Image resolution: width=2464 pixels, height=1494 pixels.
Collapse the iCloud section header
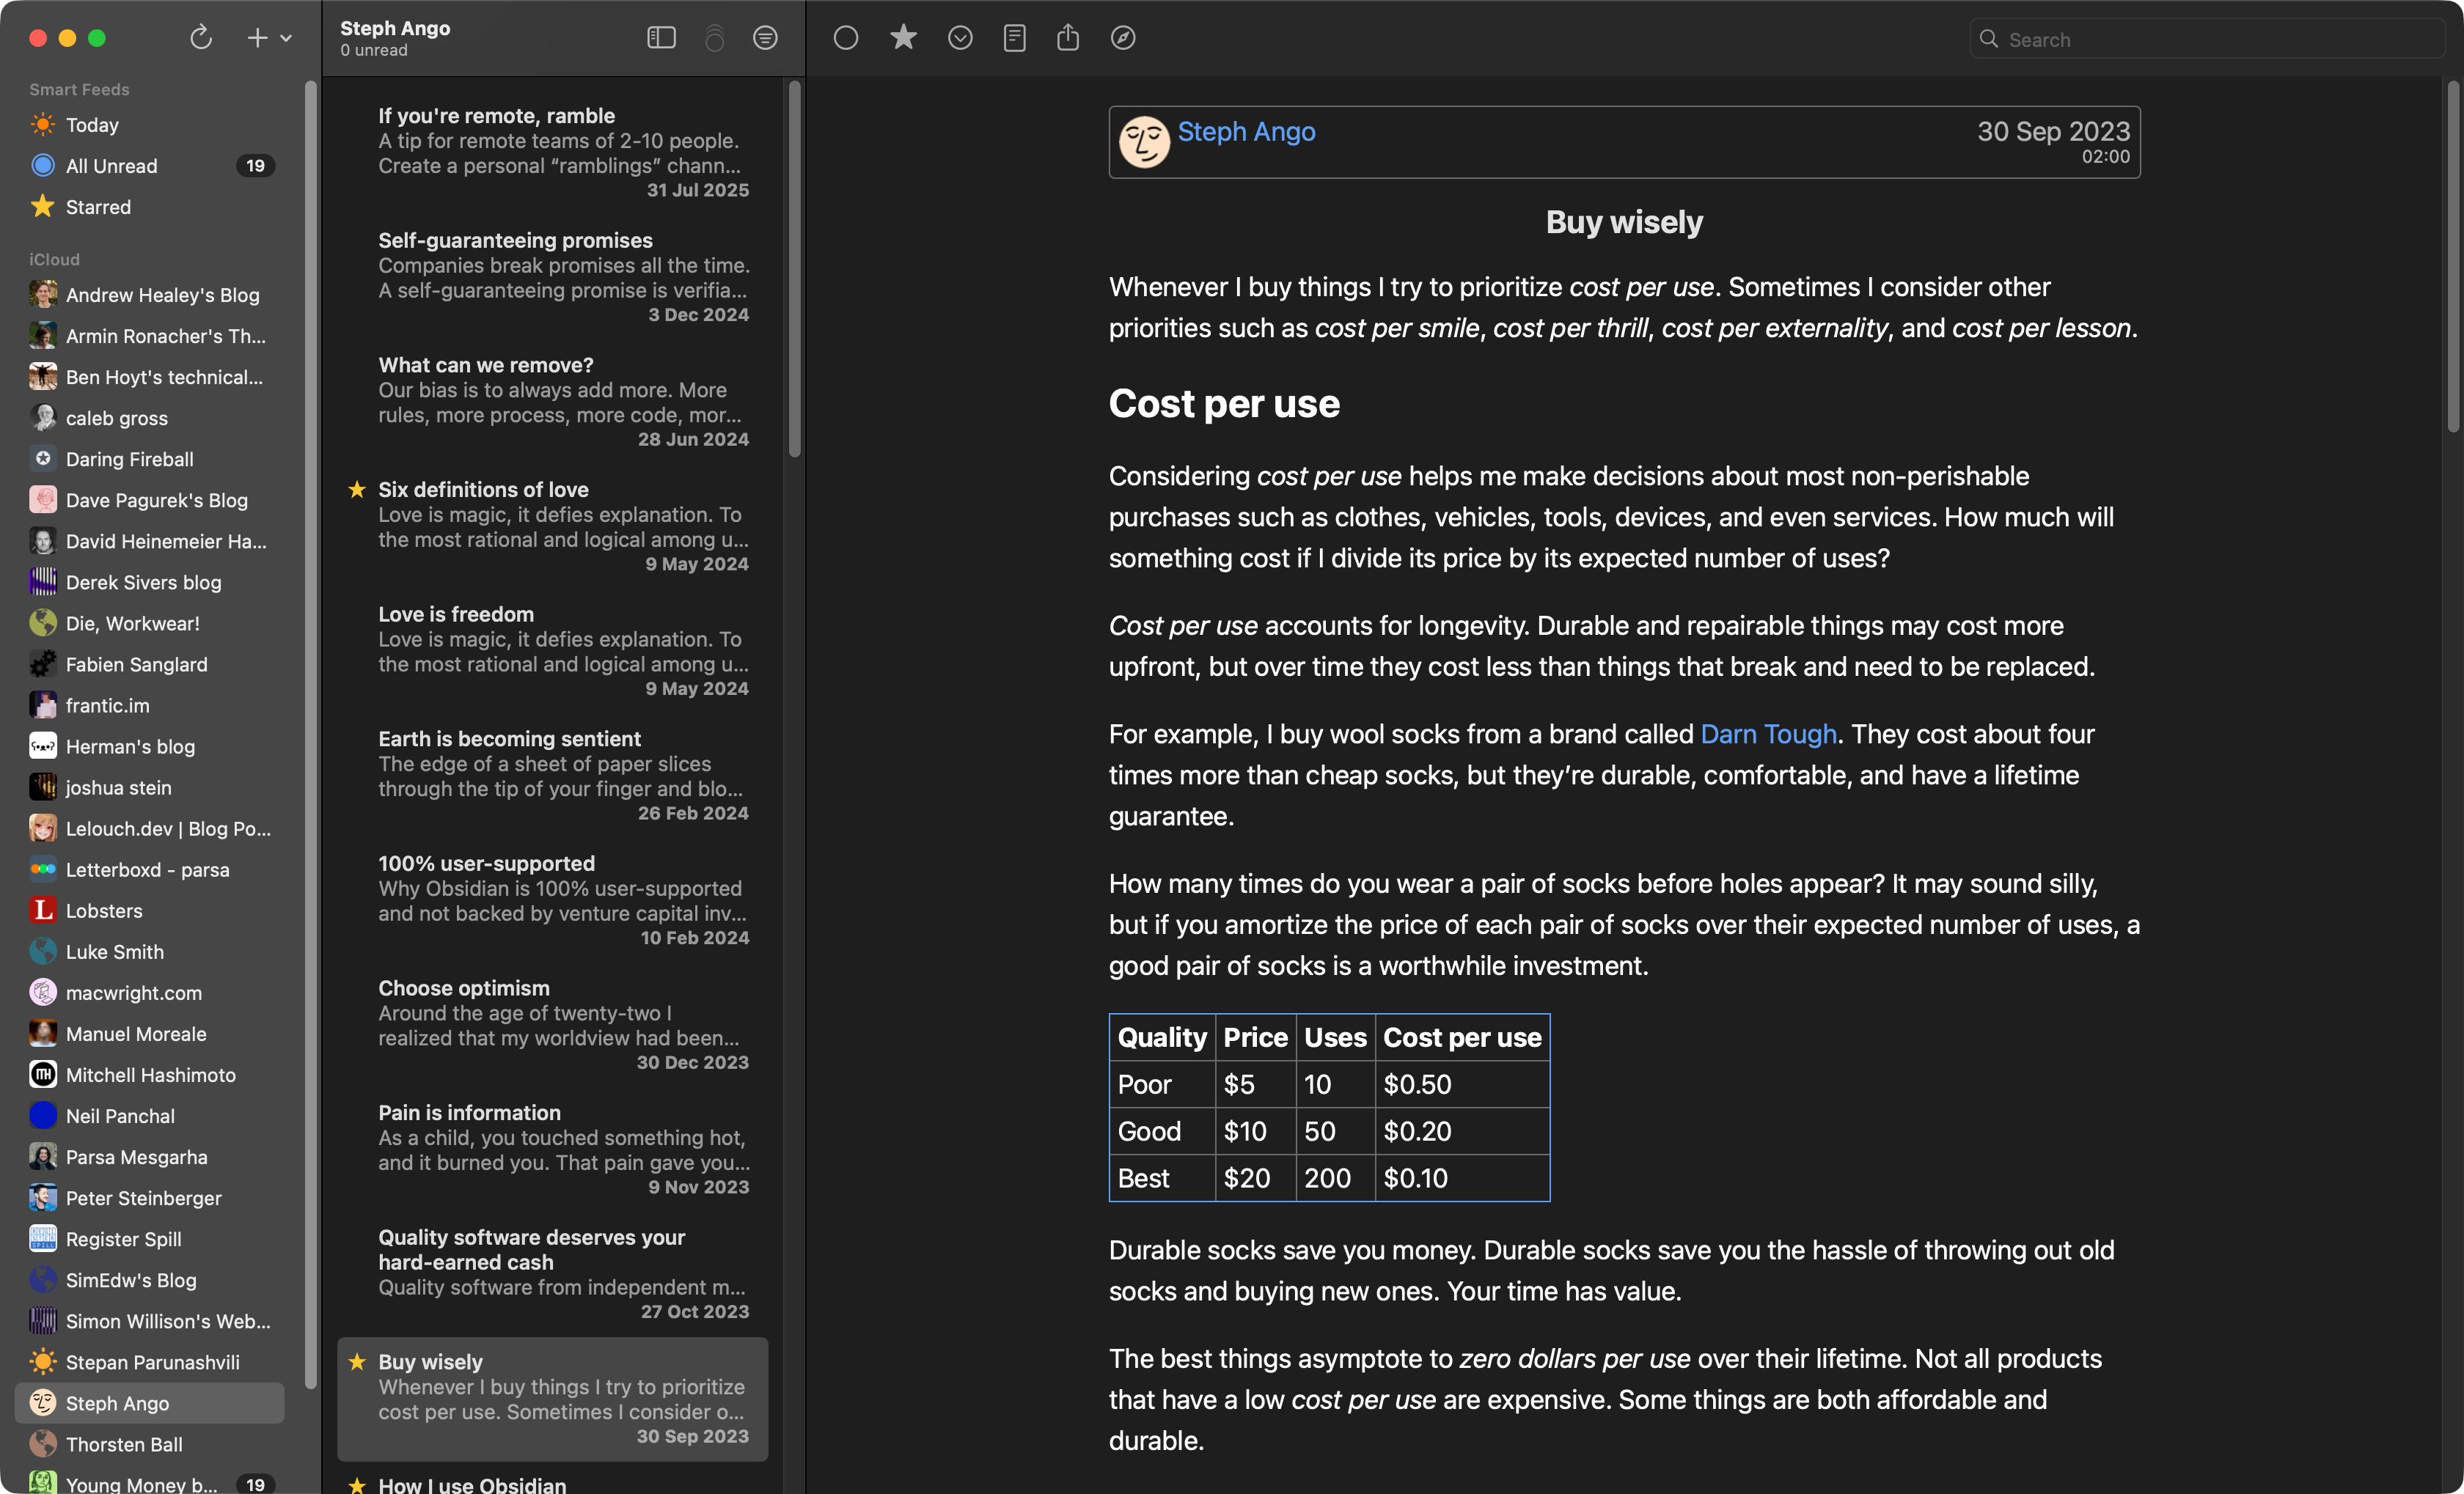point(54,259)
